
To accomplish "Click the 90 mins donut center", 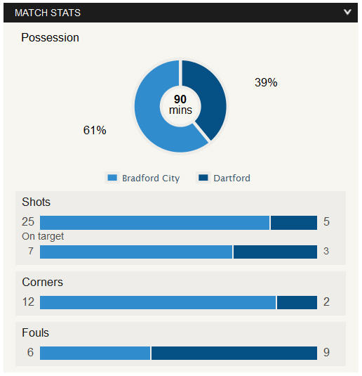I will click(180, 105).
